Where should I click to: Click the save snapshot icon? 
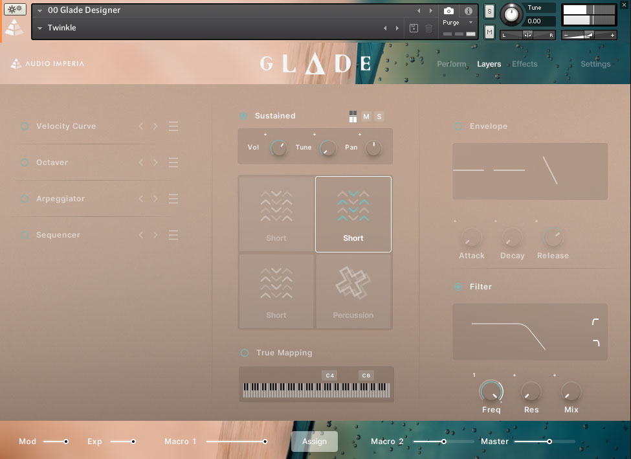click(x=415, y=28)
